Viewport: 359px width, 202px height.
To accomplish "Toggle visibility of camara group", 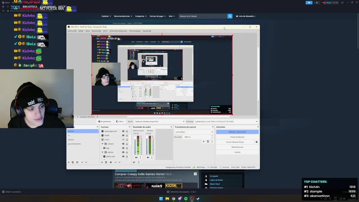I will coord(123,144).
